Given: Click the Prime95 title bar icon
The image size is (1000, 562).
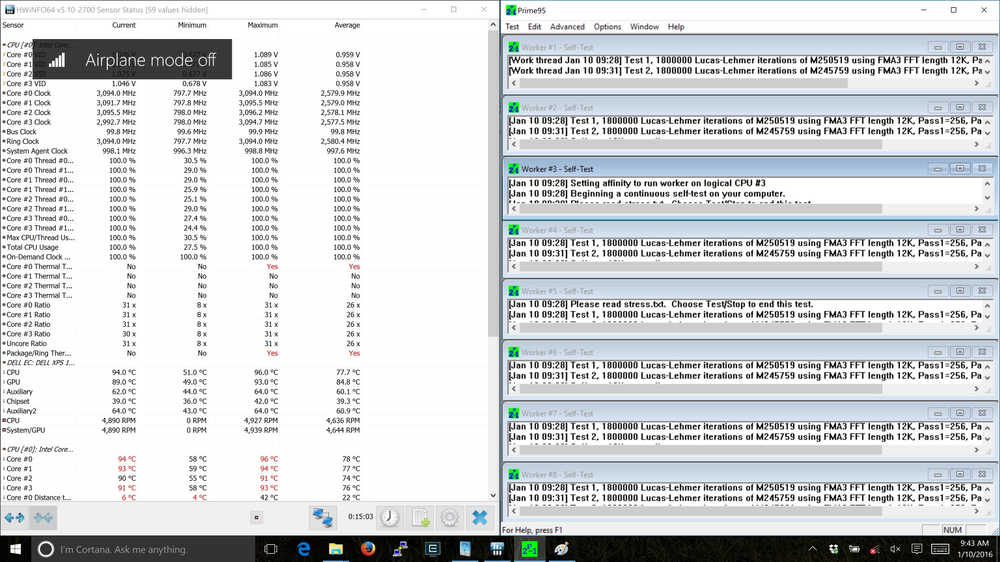Looking at the screenshot, I should point(511,10).
